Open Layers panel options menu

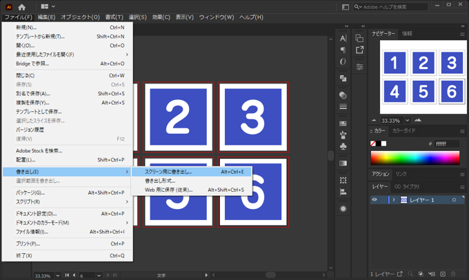pyautogui.click(x=462, y=187)
